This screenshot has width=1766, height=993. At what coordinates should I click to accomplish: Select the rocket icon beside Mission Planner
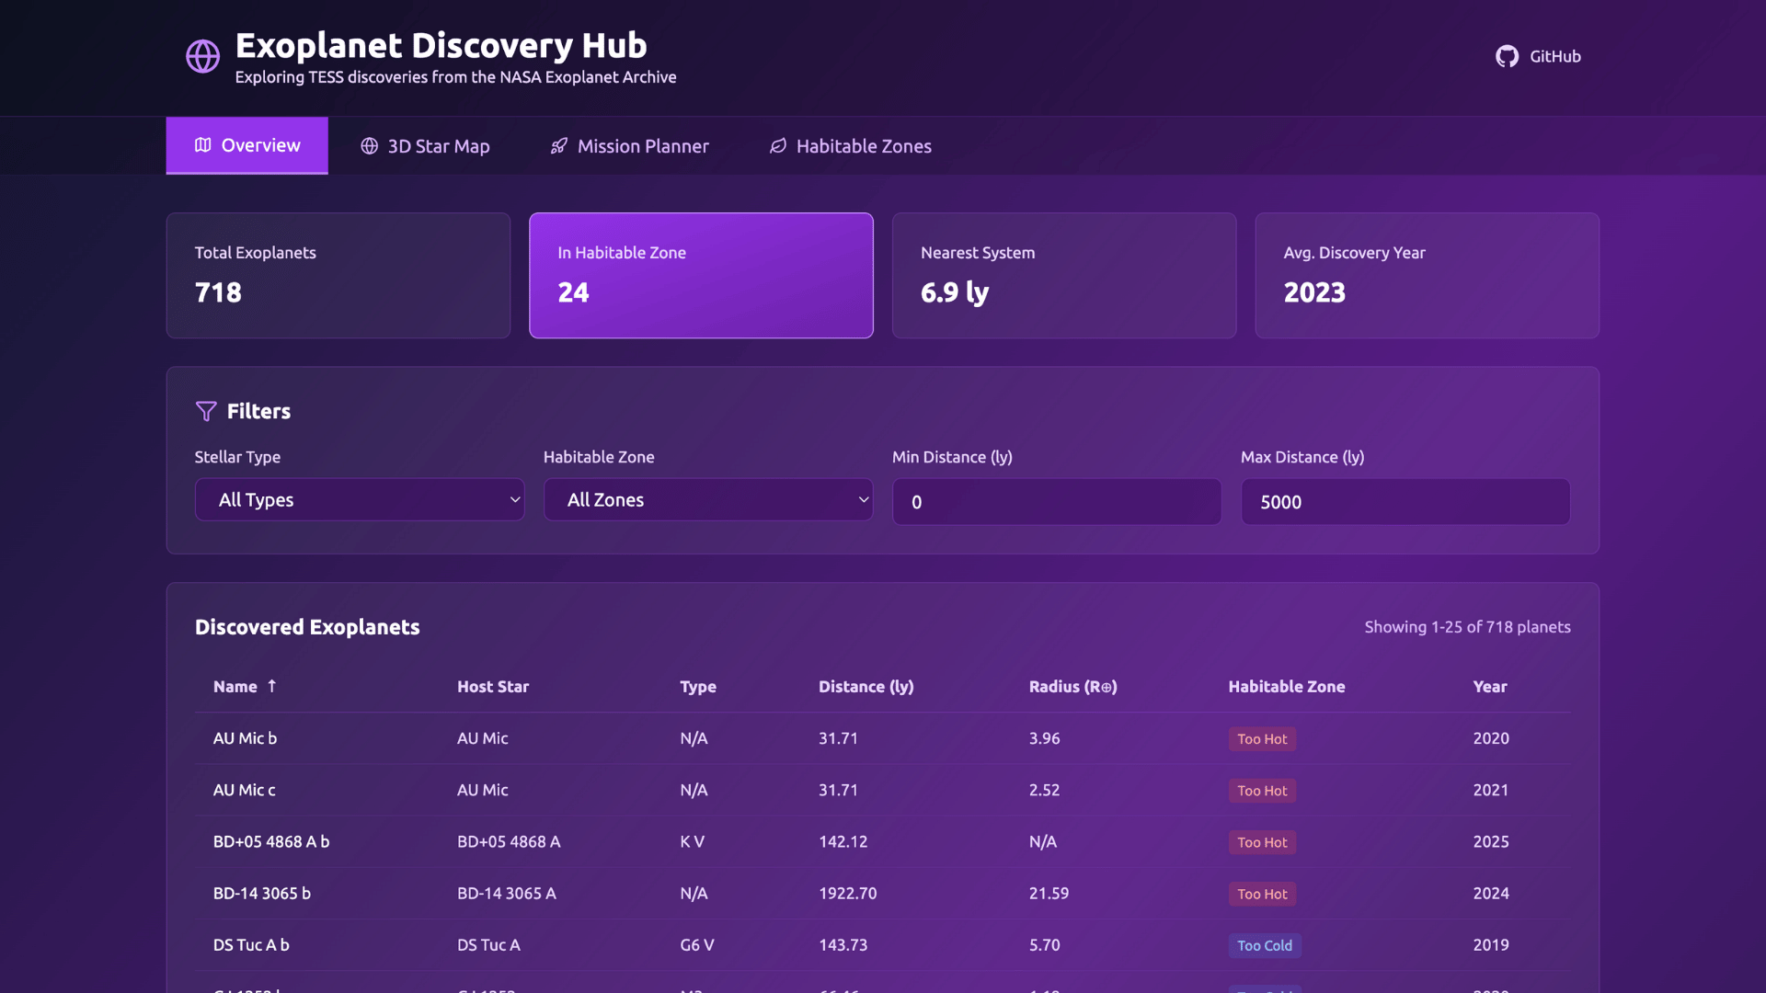pos(558,145)
